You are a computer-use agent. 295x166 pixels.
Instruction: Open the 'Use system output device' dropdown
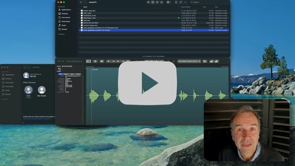click(190, 61)
